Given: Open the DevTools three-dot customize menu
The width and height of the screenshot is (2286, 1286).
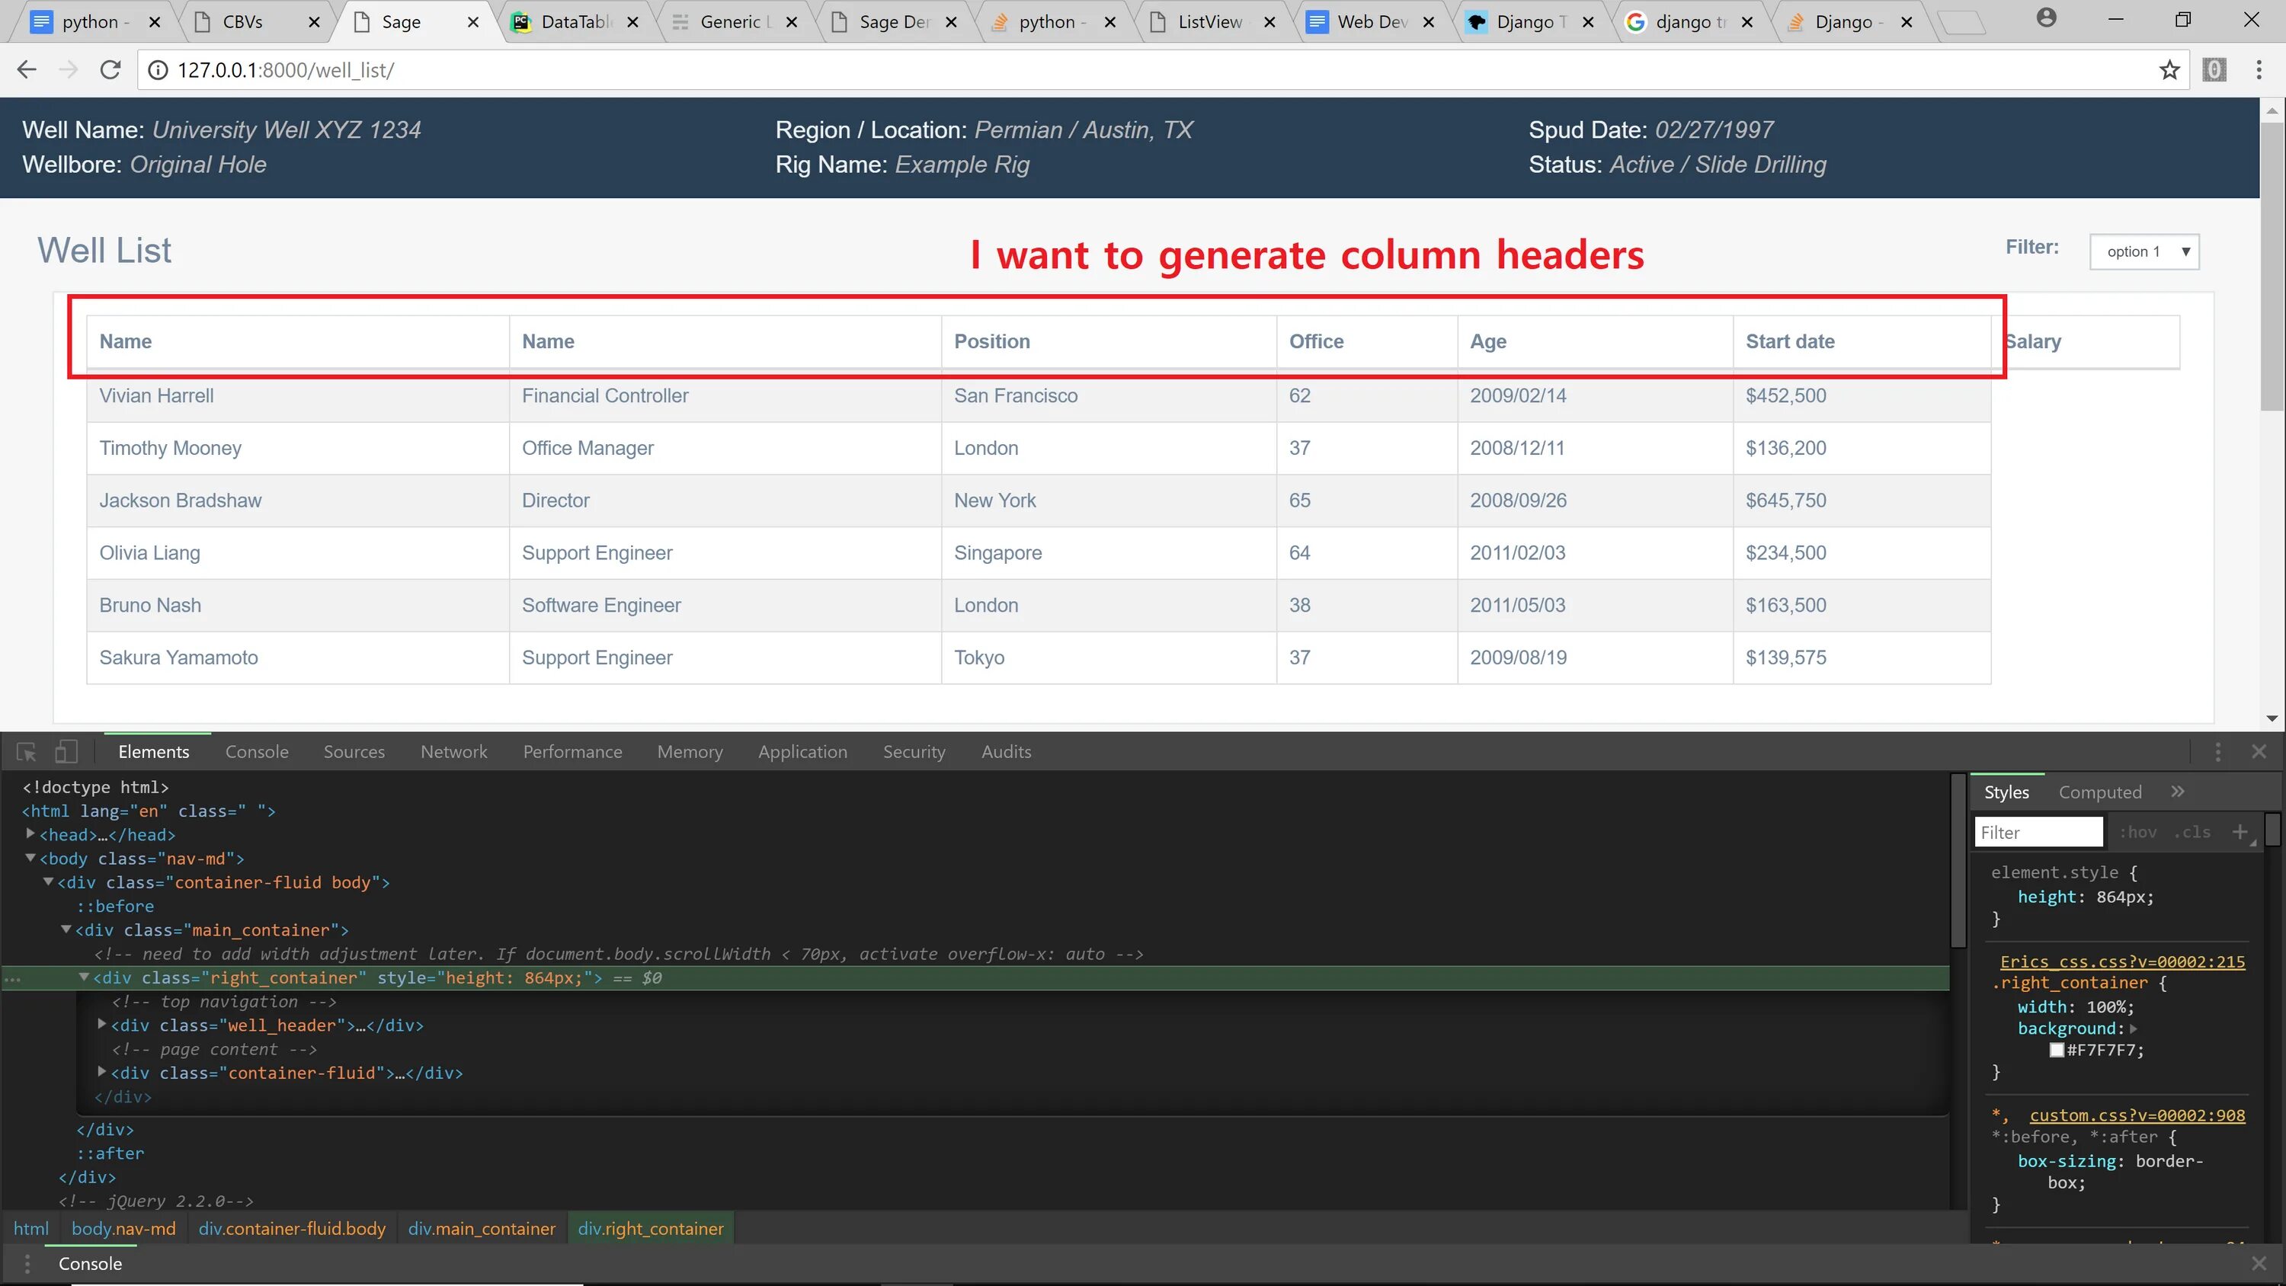Looking at the screenshot, I should 2217,752.
